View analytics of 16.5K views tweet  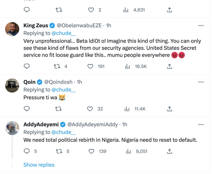click(x=127, y=66)
